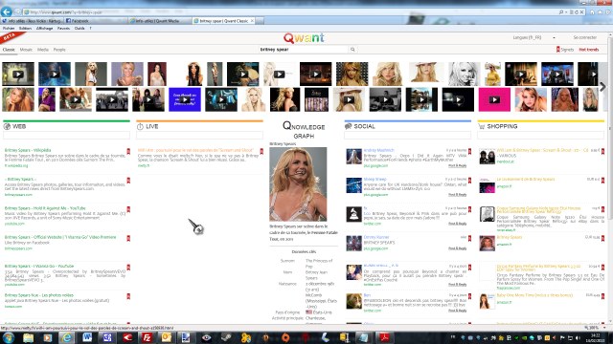
Task: Open Internet Explorer from the taskbar
Action: click(67, 337)
